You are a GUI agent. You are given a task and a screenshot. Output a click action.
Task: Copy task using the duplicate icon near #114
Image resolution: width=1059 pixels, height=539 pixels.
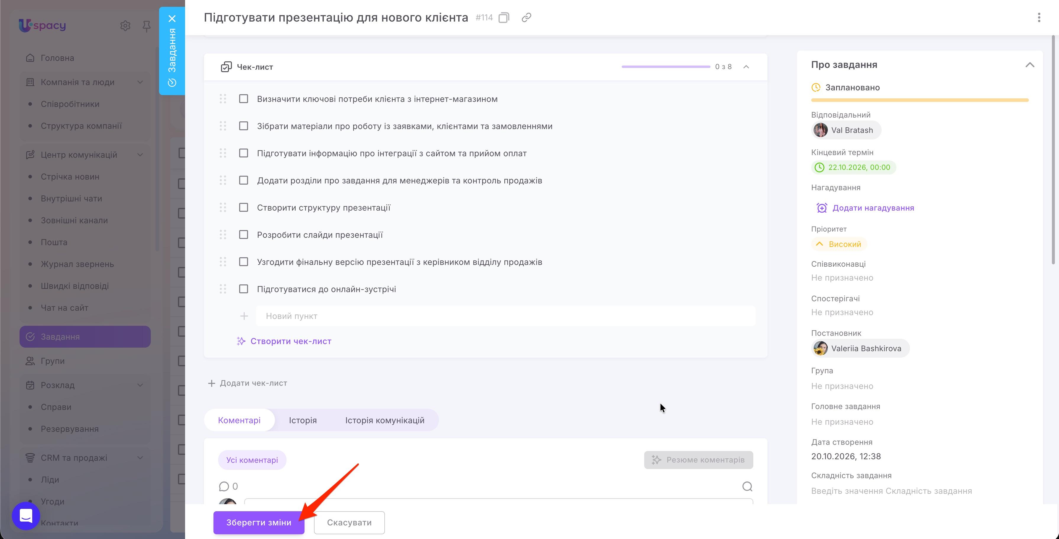tap(503, 18)
